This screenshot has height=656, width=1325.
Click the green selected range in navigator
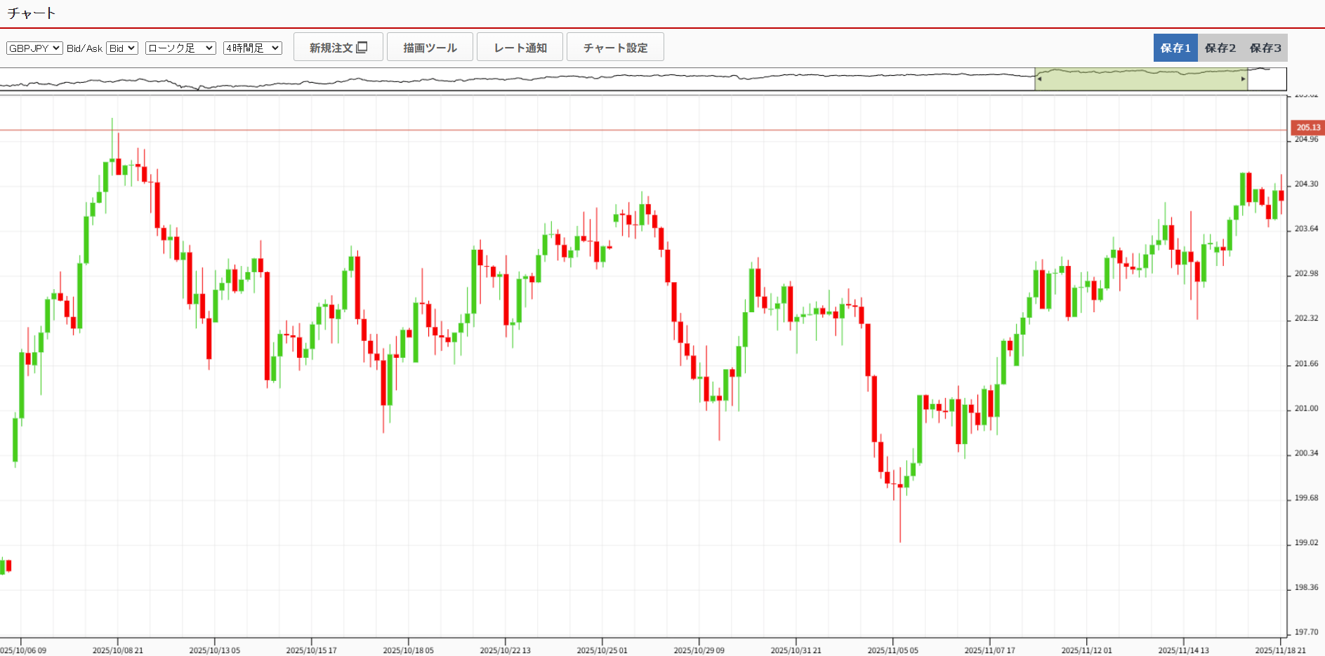point(1141,81)
